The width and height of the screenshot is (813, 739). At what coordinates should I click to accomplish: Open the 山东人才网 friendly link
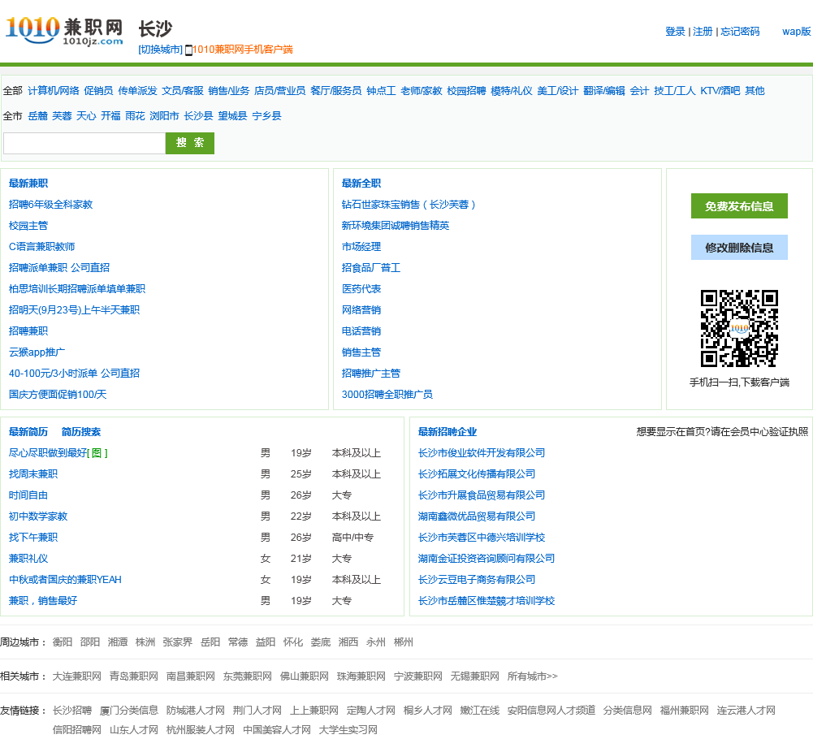[x=134, y=730]
